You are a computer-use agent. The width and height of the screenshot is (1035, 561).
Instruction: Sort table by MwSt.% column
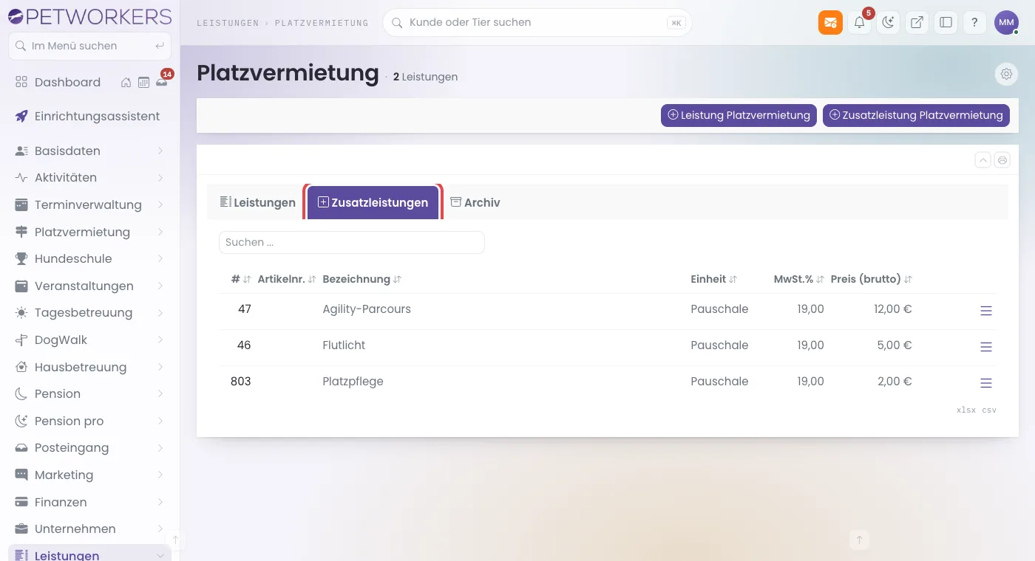click(x=799, y=279)
